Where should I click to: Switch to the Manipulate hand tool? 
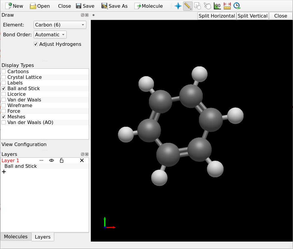tap(208, 6)
